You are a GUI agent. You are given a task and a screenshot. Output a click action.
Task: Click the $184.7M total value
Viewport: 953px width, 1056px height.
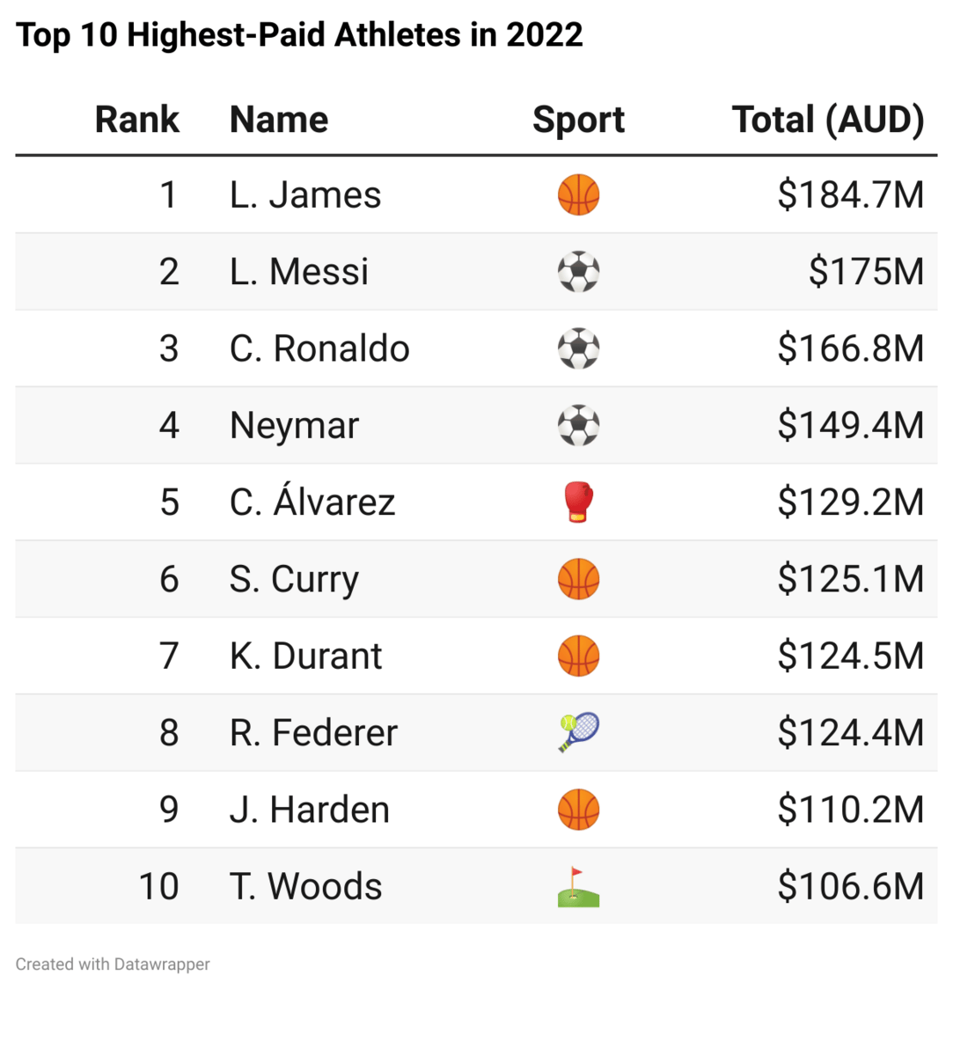click(851, 194)
